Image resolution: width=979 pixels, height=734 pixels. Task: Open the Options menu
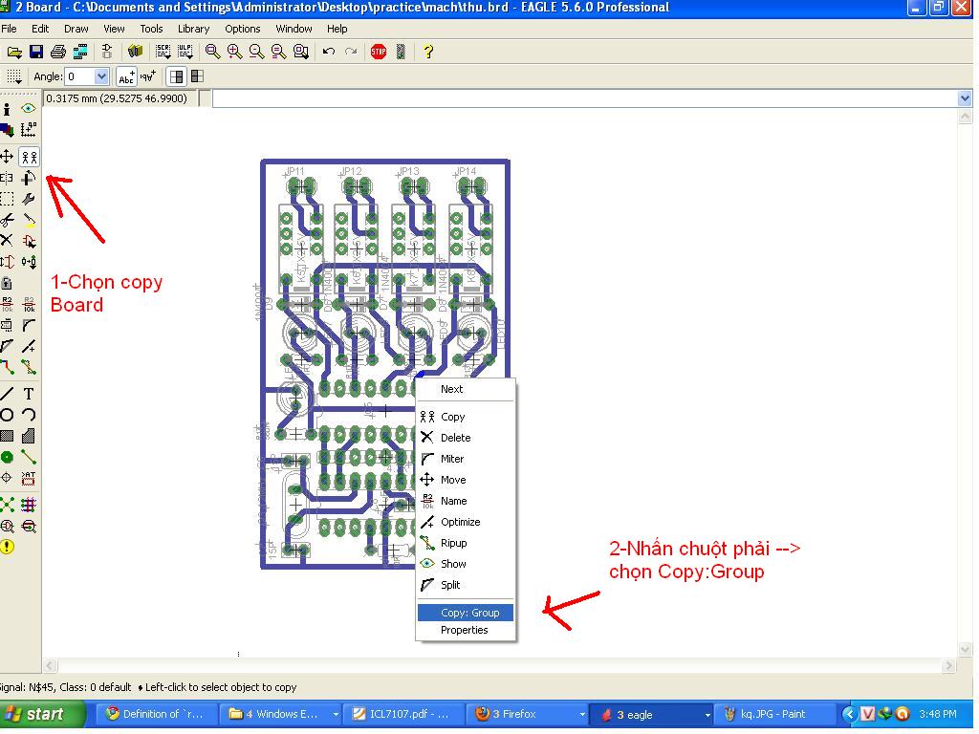point(242,29)
